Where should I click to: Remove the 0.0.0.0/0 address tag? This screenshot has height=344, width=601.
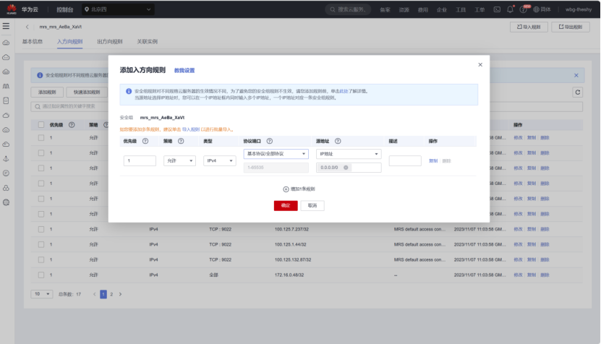[x=346, y=168]
